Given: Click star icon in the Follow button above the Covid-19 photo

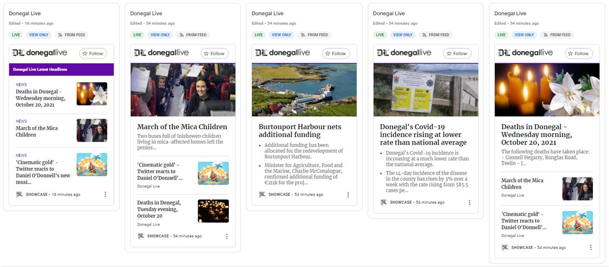Looking at the screenshot, I should [449, 54].
